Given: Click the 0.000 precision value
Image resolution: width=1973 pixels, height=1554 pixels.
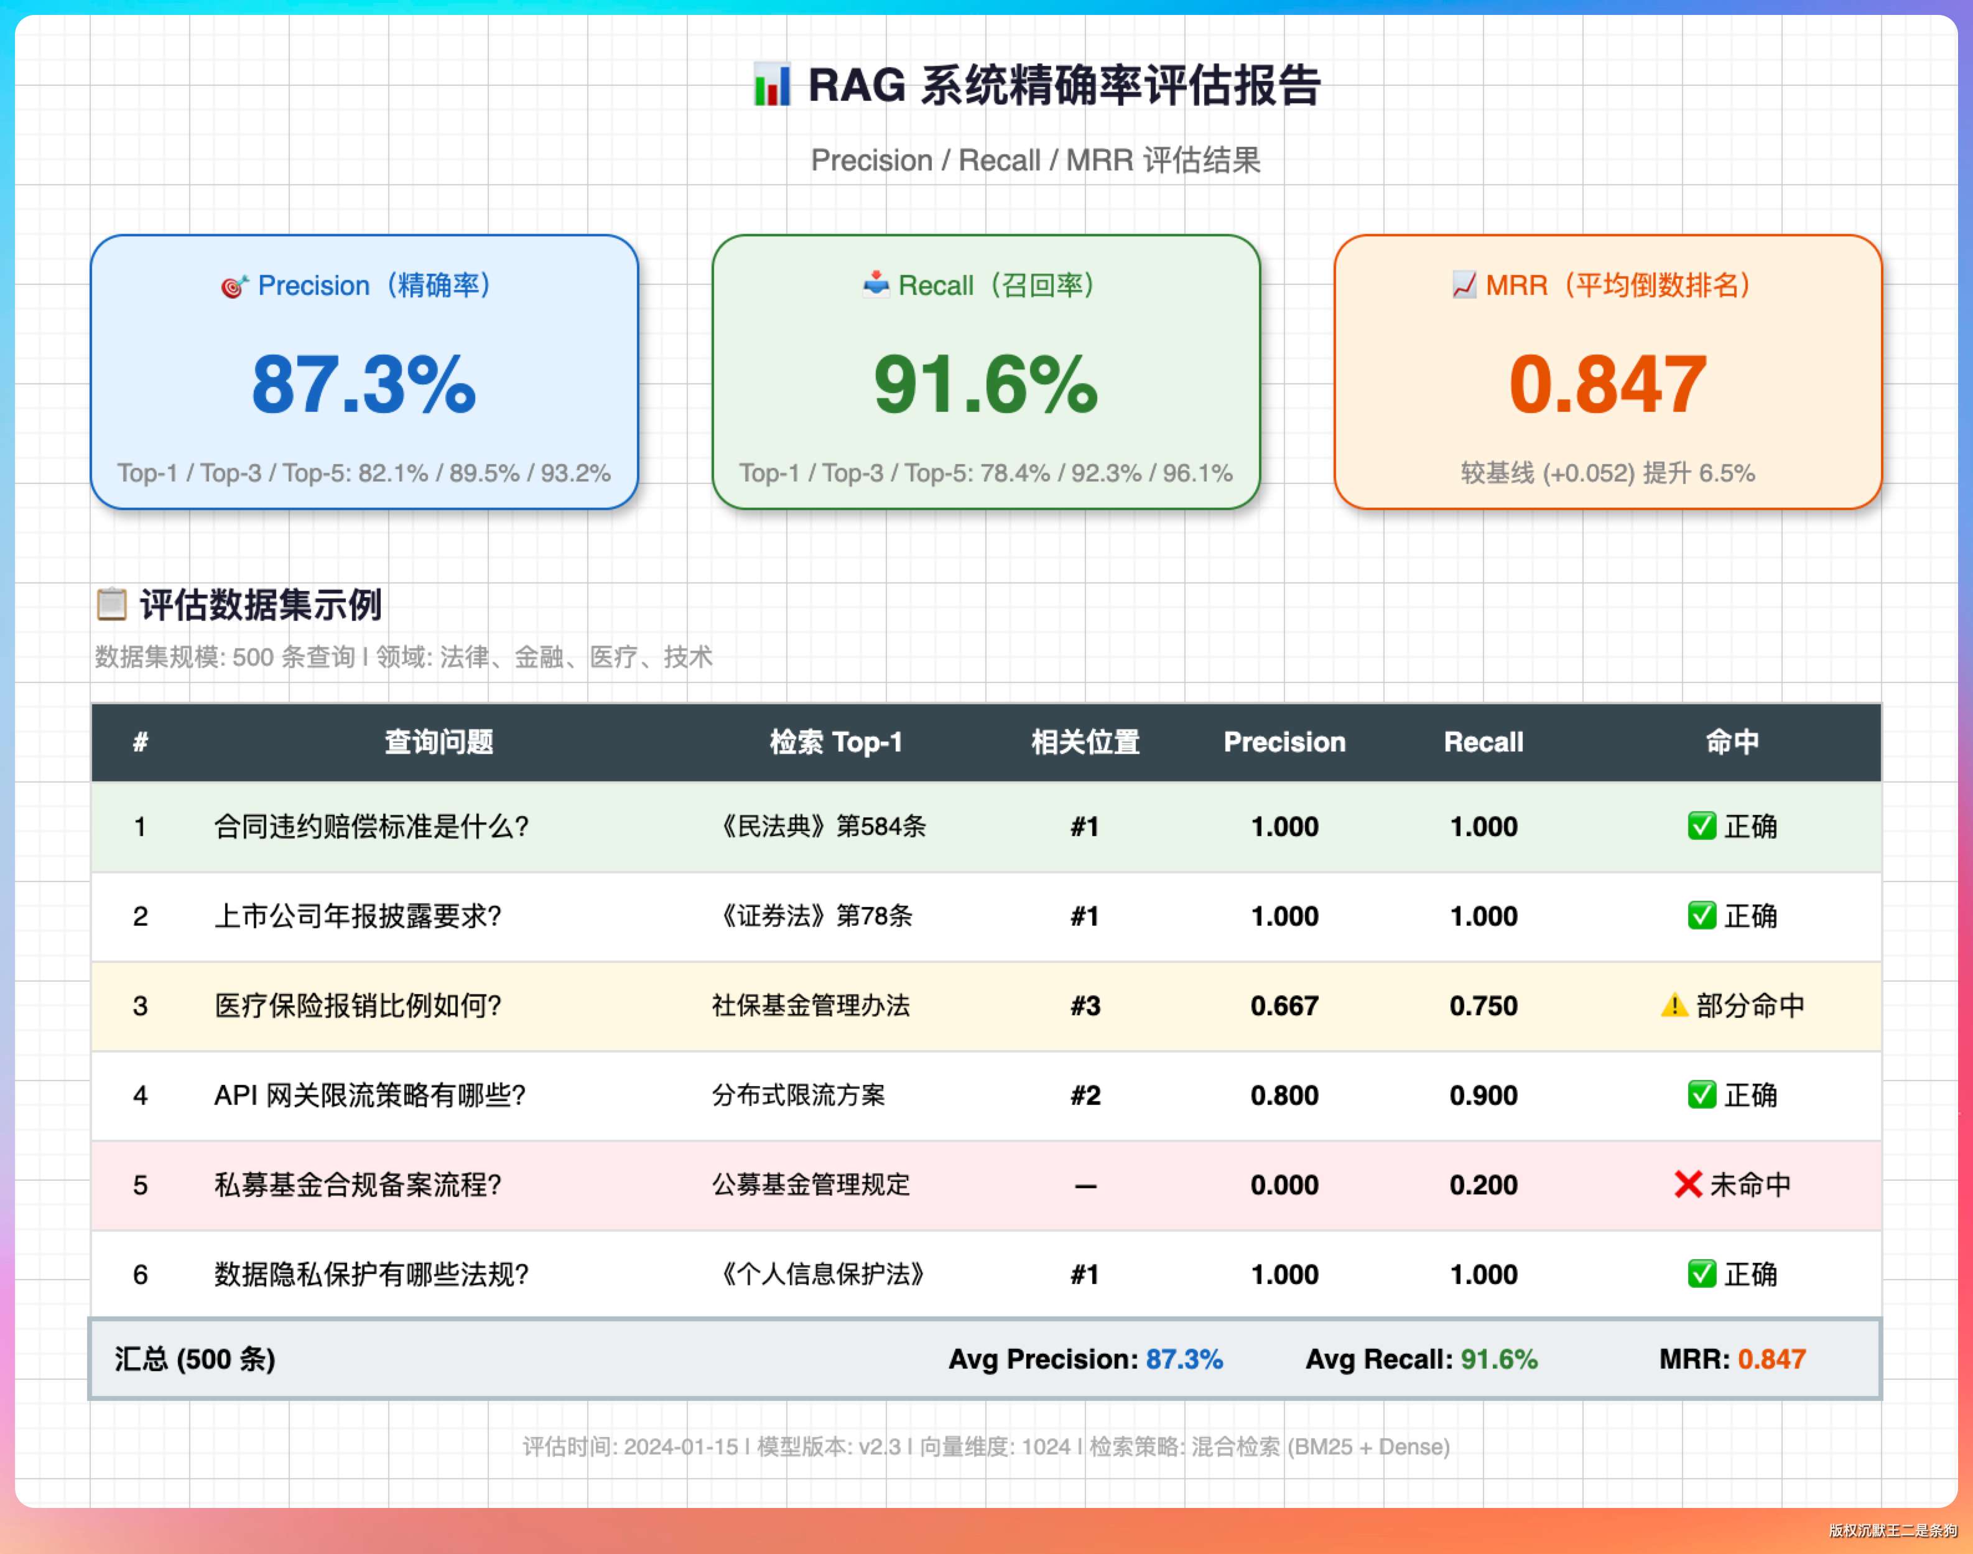Looking at the screenshot, I should click(1284, 1184).
